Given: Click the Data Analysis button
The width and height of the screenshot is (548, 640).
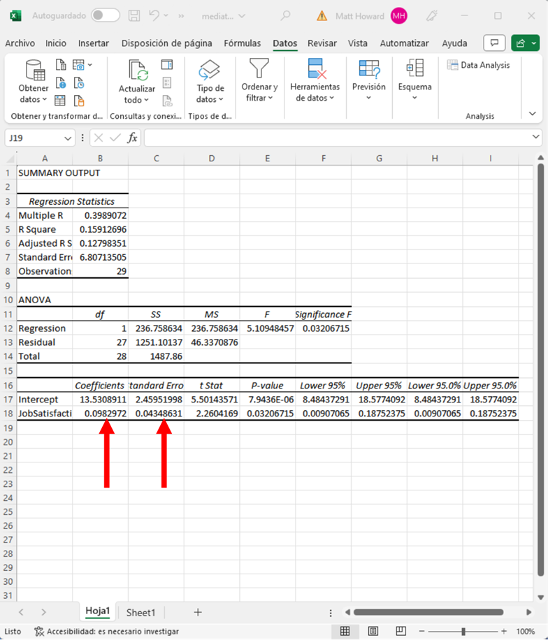Looking at the screenshot, I should pos(479,65).
